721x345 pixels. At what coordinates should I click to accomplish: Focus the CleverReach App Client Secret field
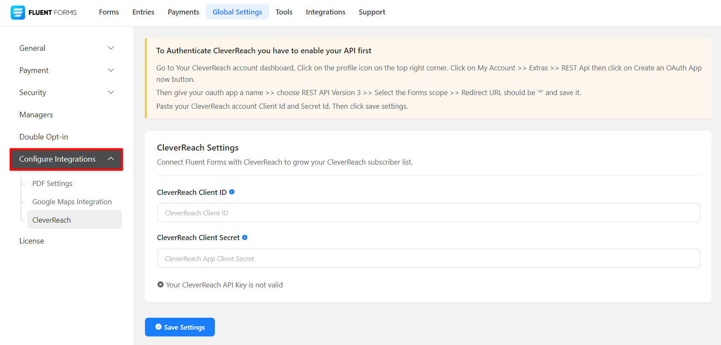[x=429, y=258]
